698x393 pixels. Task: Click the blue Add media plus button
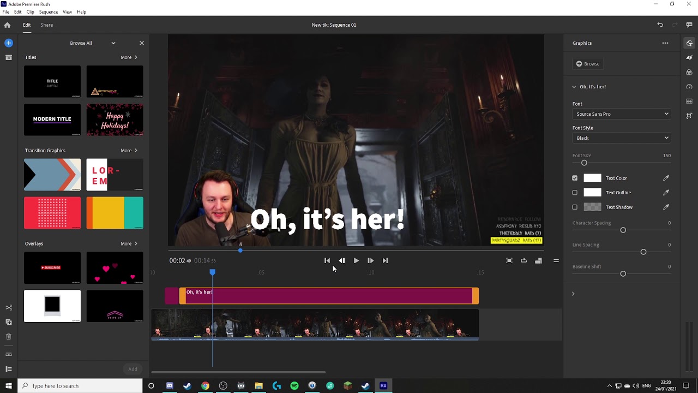coord(8,43)
